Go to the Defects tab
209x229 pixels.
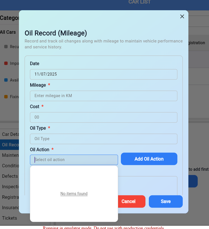pos(10,176)
